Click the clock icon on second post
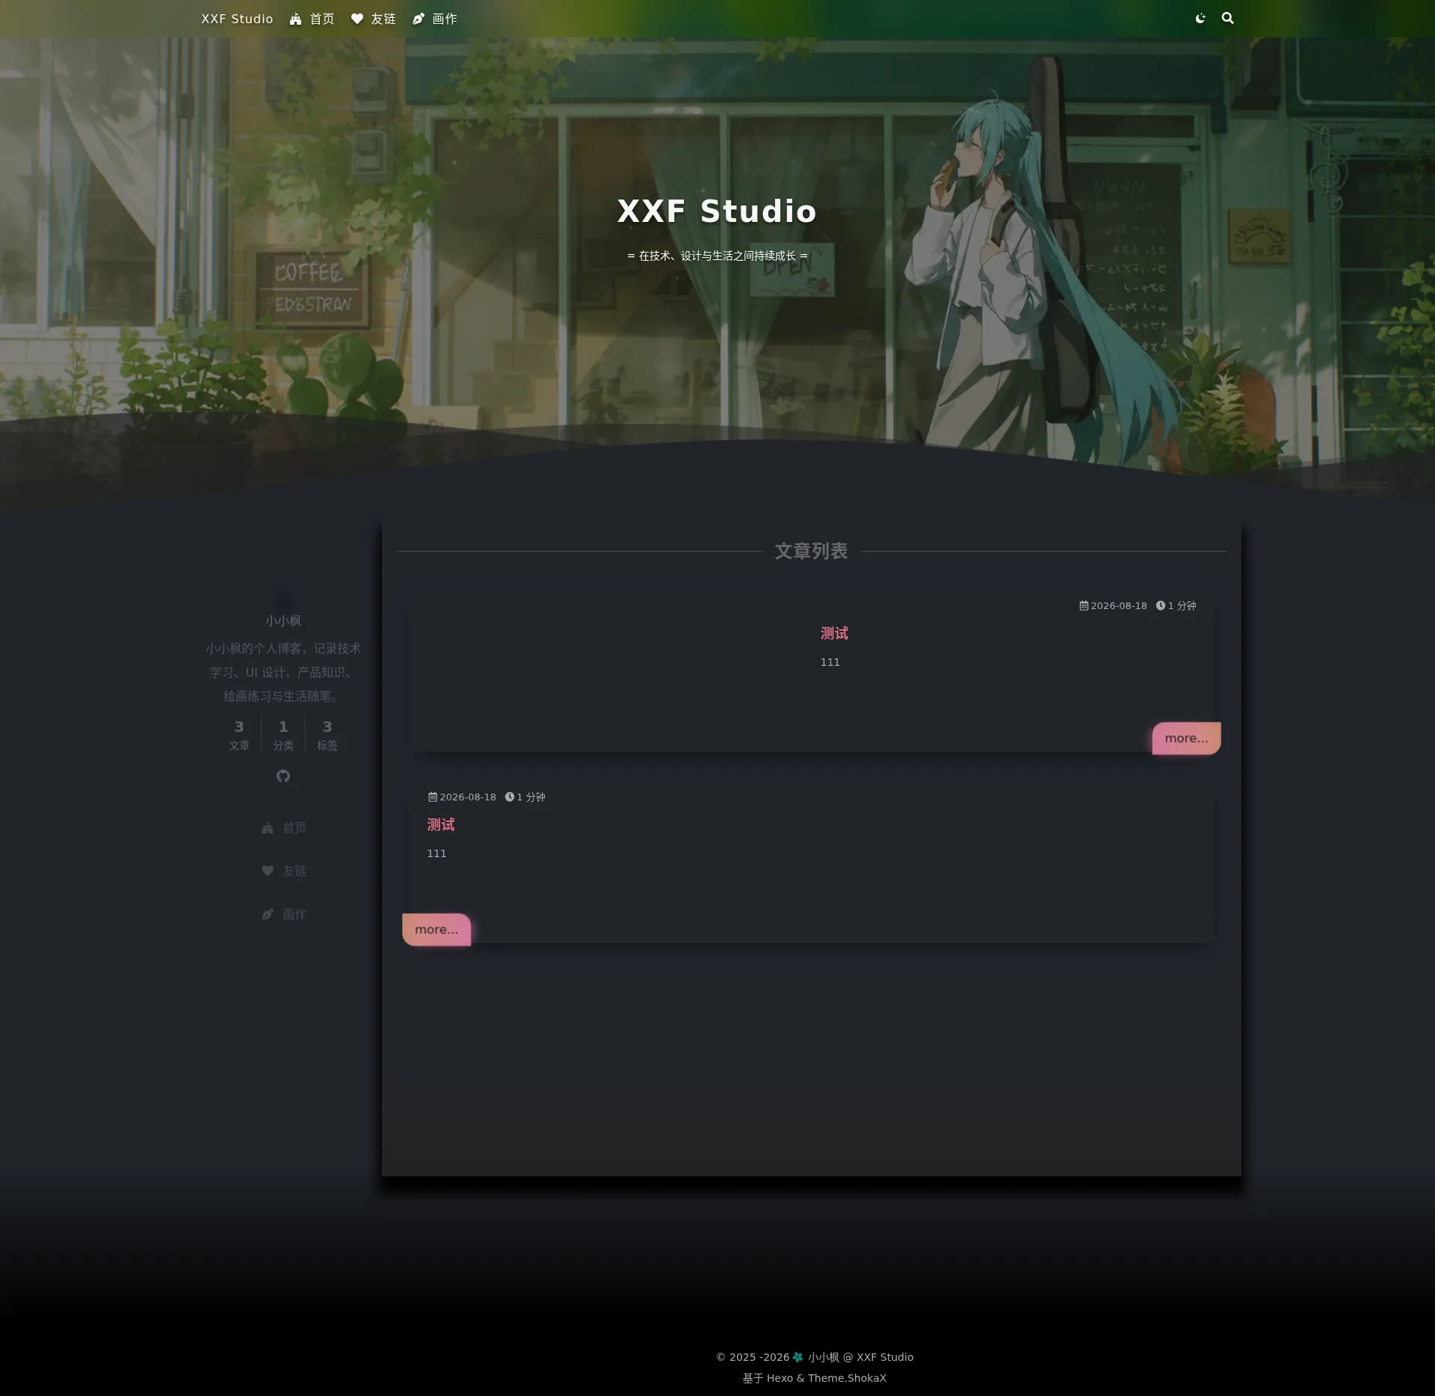Screen dimensions: 1435x1396 510,797
